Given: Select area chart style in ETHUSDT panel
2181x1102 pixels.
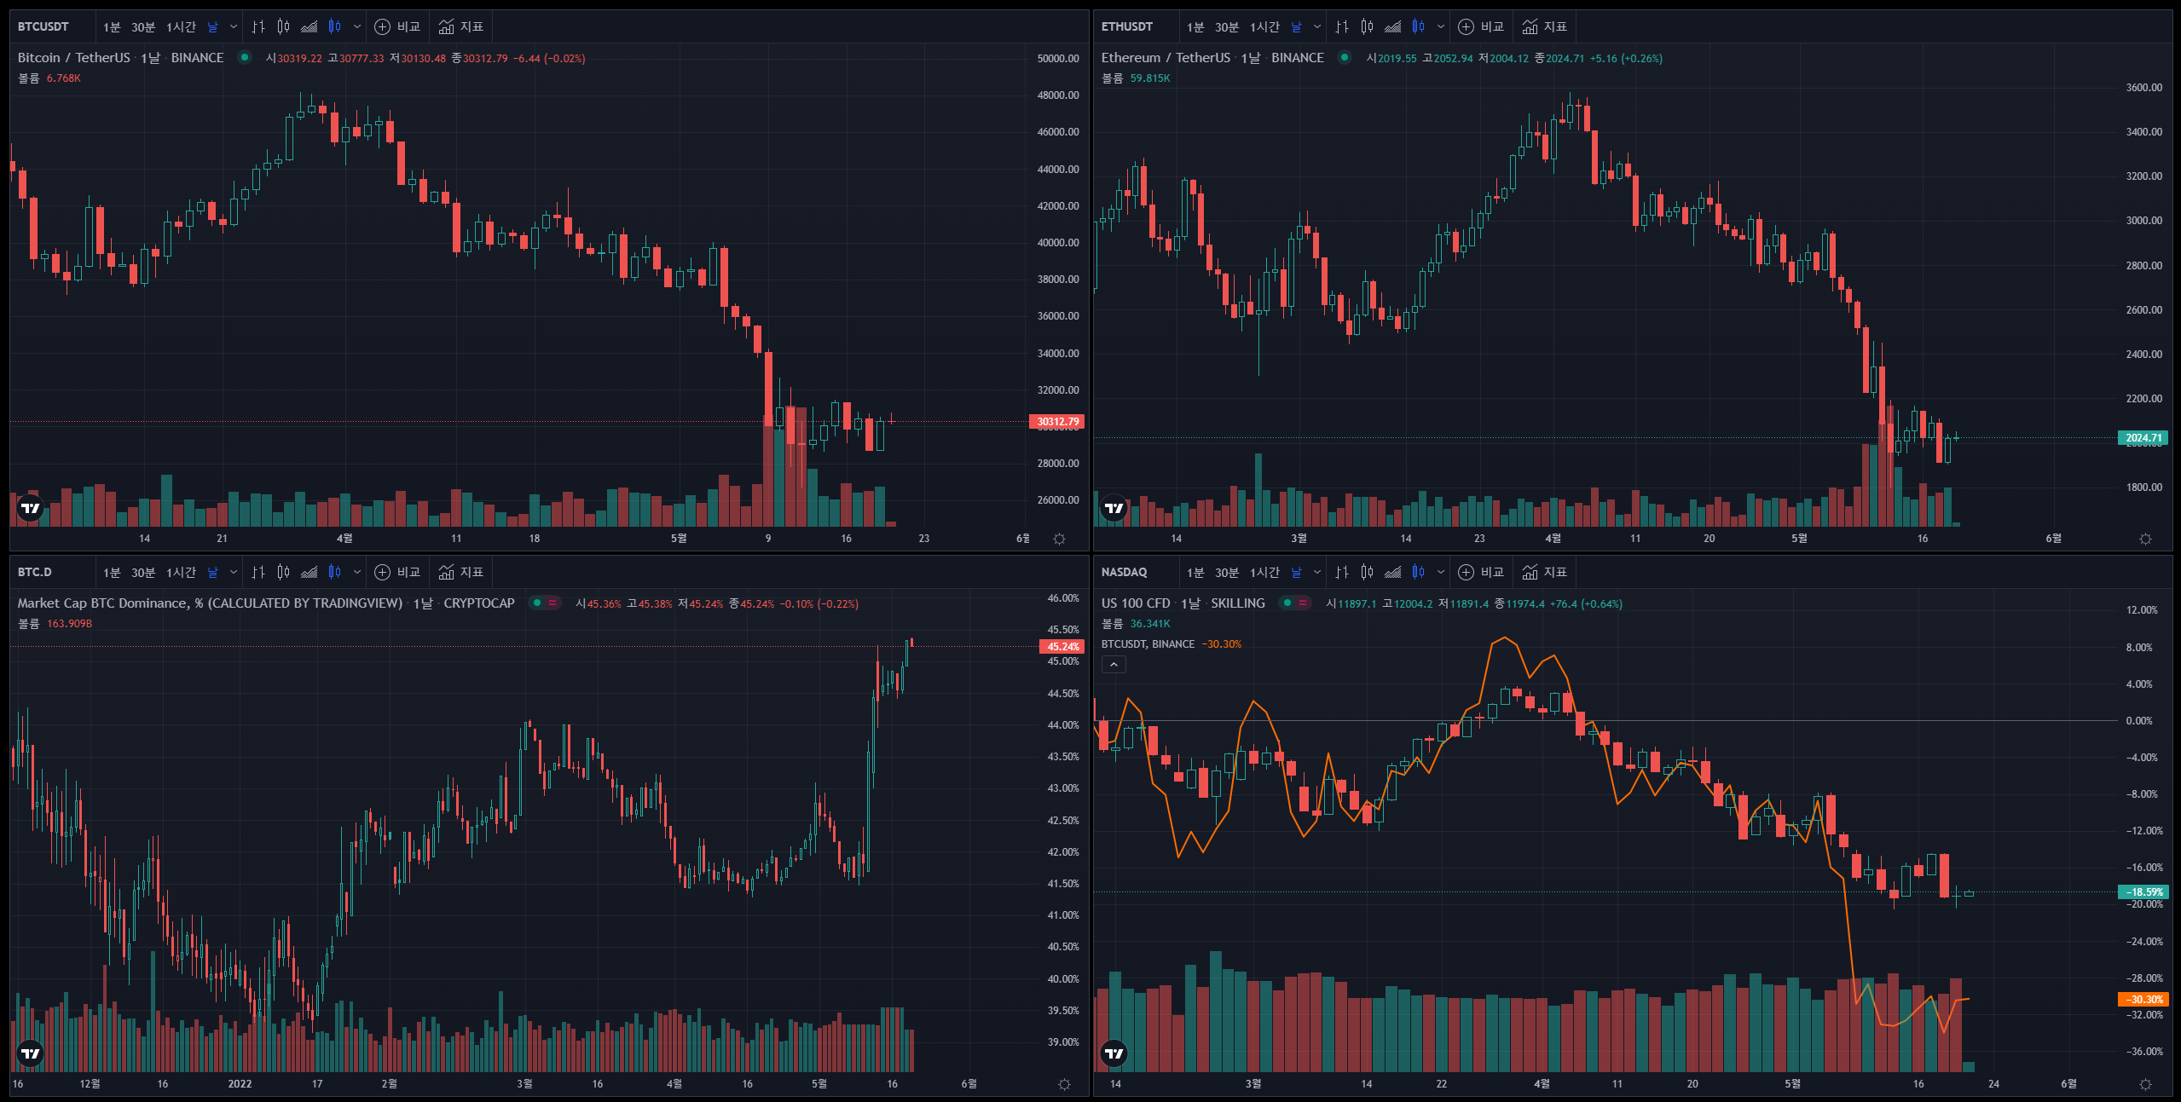Looking at the screenshot, I should click(1392, 26).
